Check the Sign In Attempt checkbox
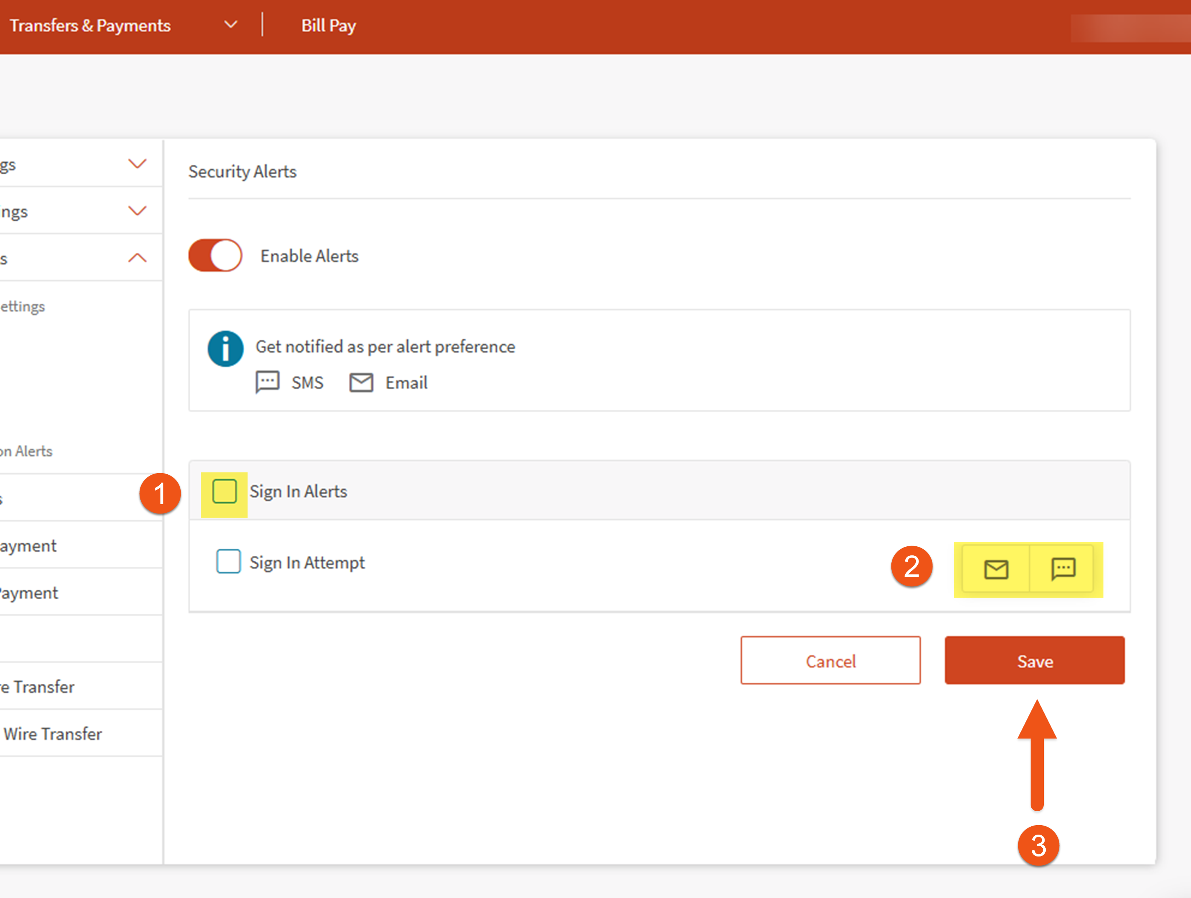 tap(228, 561)
